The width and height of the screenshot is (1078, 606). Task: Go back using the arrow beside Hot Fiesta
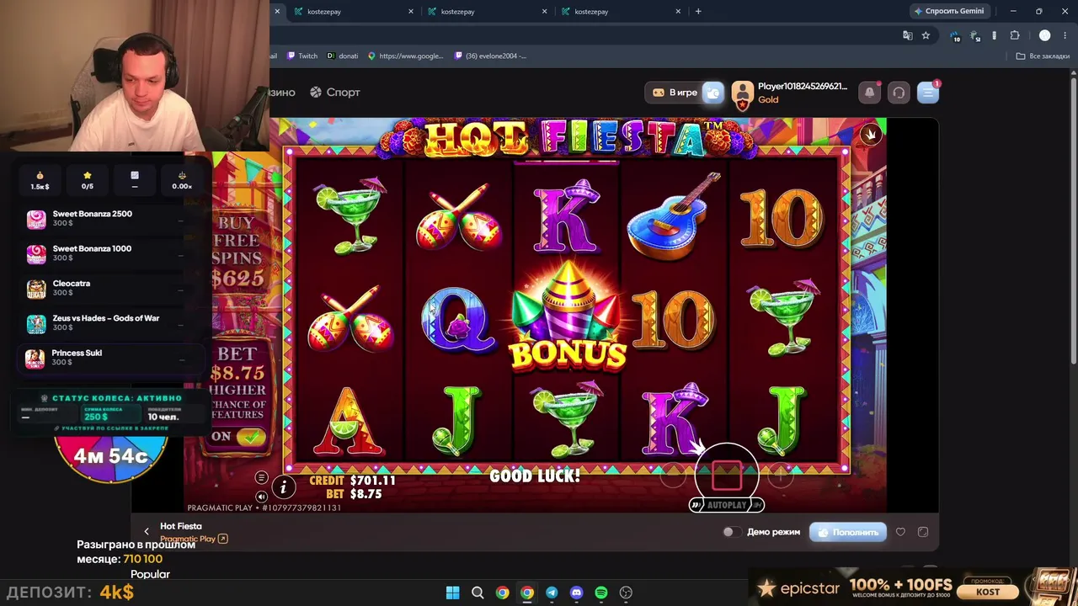(x=147, y=531)
